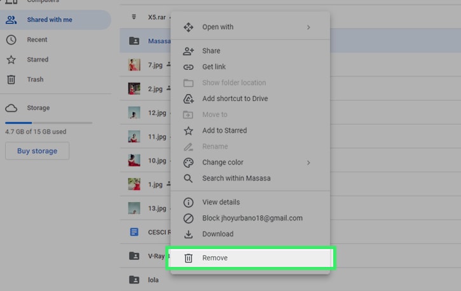The image size is (461, 291).
Task: Select Download in the context menu
Action: (250, 234)
